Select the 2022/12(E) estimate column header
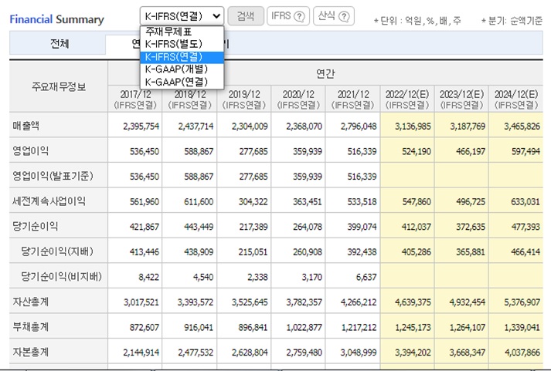 click(407, 99)
